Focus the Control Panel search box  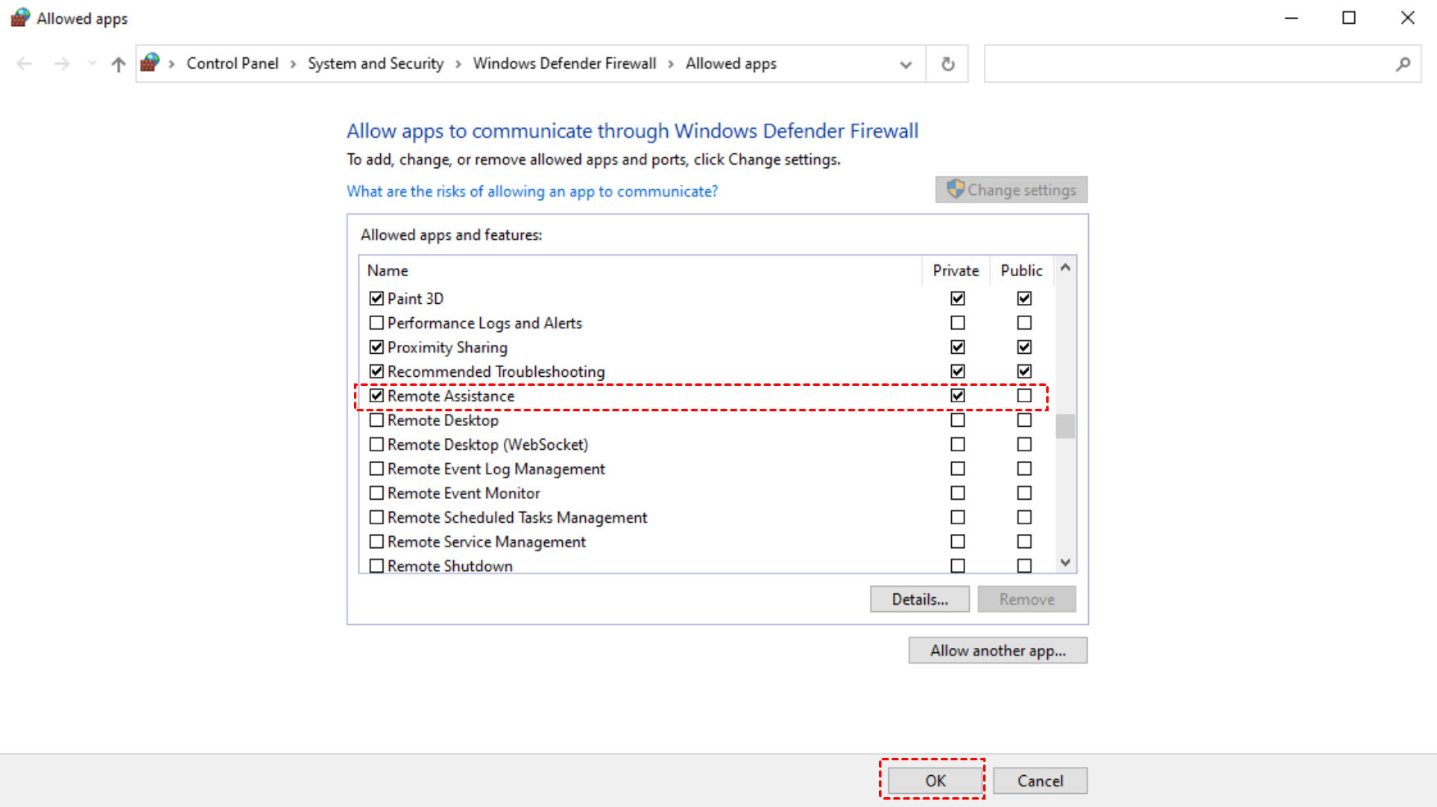(x=1188, y=64)
